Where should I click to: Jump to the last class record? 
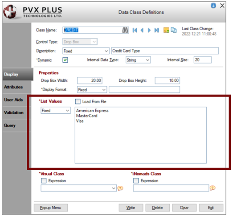pos(157,30)
